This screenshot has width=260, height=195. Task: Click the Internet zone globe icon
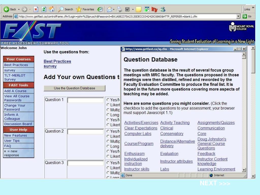pyautogui.click(x=211, y=175)
